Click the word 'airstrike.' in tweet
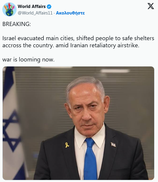Screen dimensions: 158x182 (128, 45)
